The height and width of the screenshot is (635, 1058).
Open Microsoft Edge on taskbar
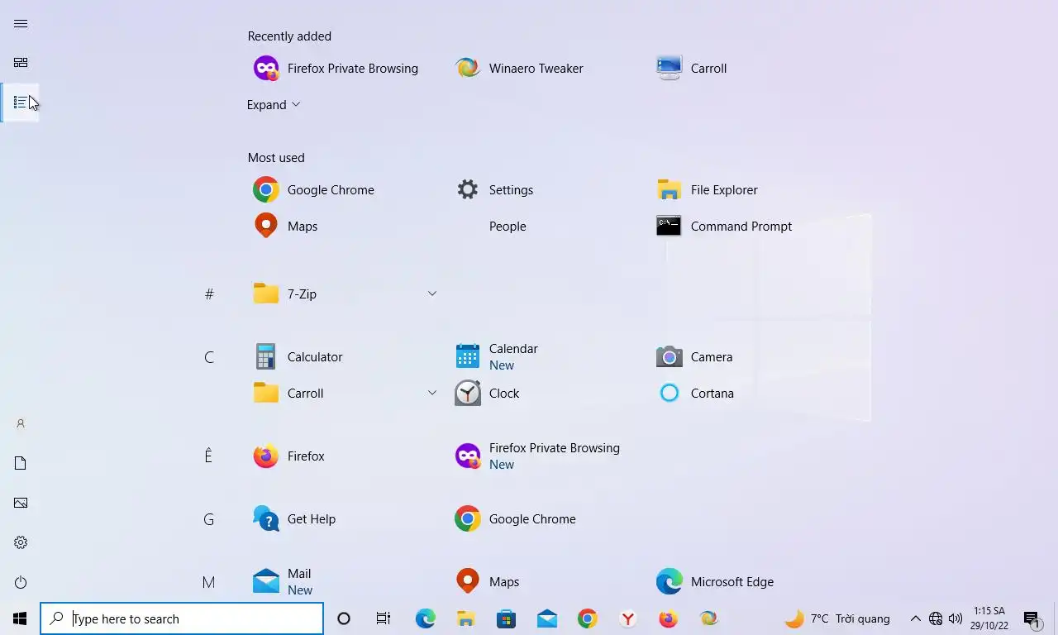425,618
